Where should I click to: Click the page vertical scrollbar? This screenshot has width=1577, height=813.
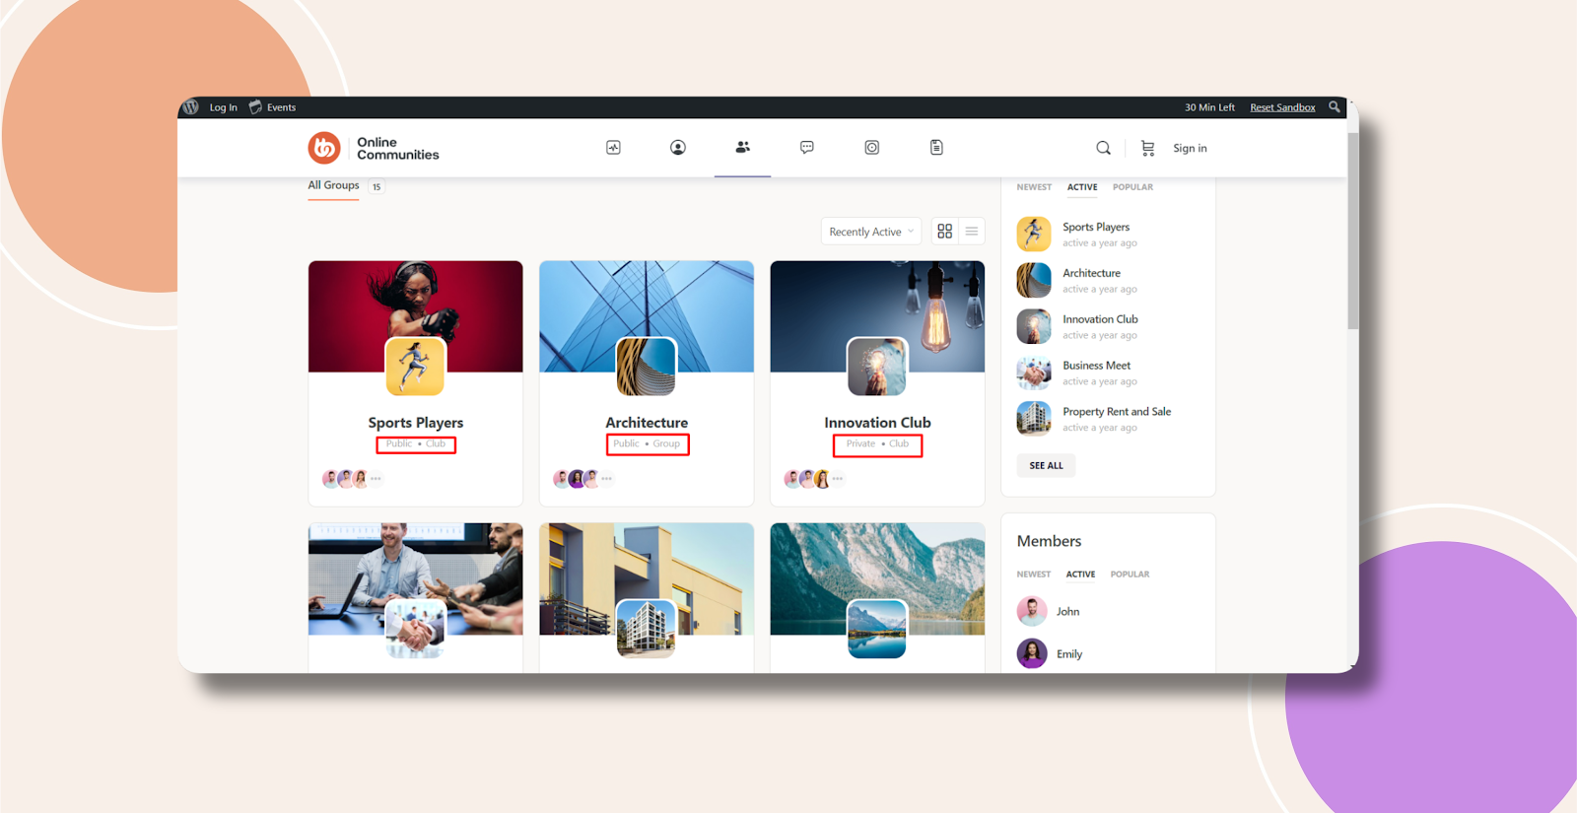(1352, 232)
